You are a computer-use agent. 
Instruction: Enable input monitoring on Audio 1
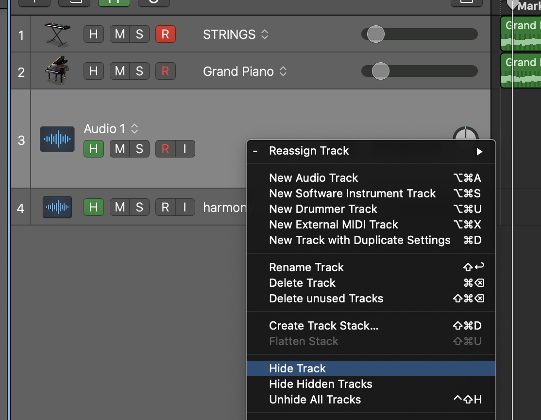[185, 149]
